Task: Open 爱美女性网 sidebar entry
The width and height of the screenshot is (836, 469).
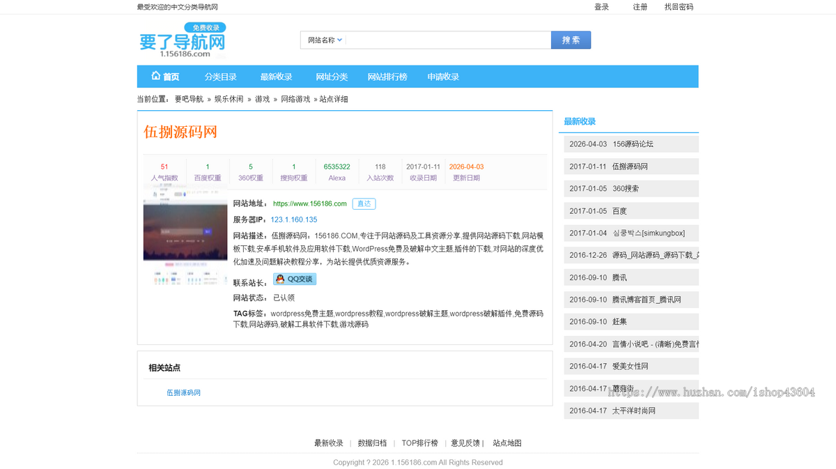Action: pyautogui.click(x=630, y=366)
